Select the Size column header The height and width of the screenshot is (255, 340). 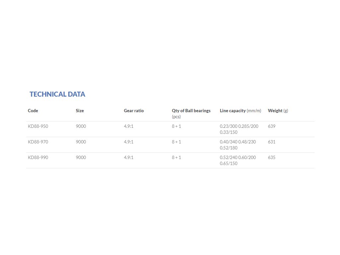pyautogui.click(x=80, y=111)
